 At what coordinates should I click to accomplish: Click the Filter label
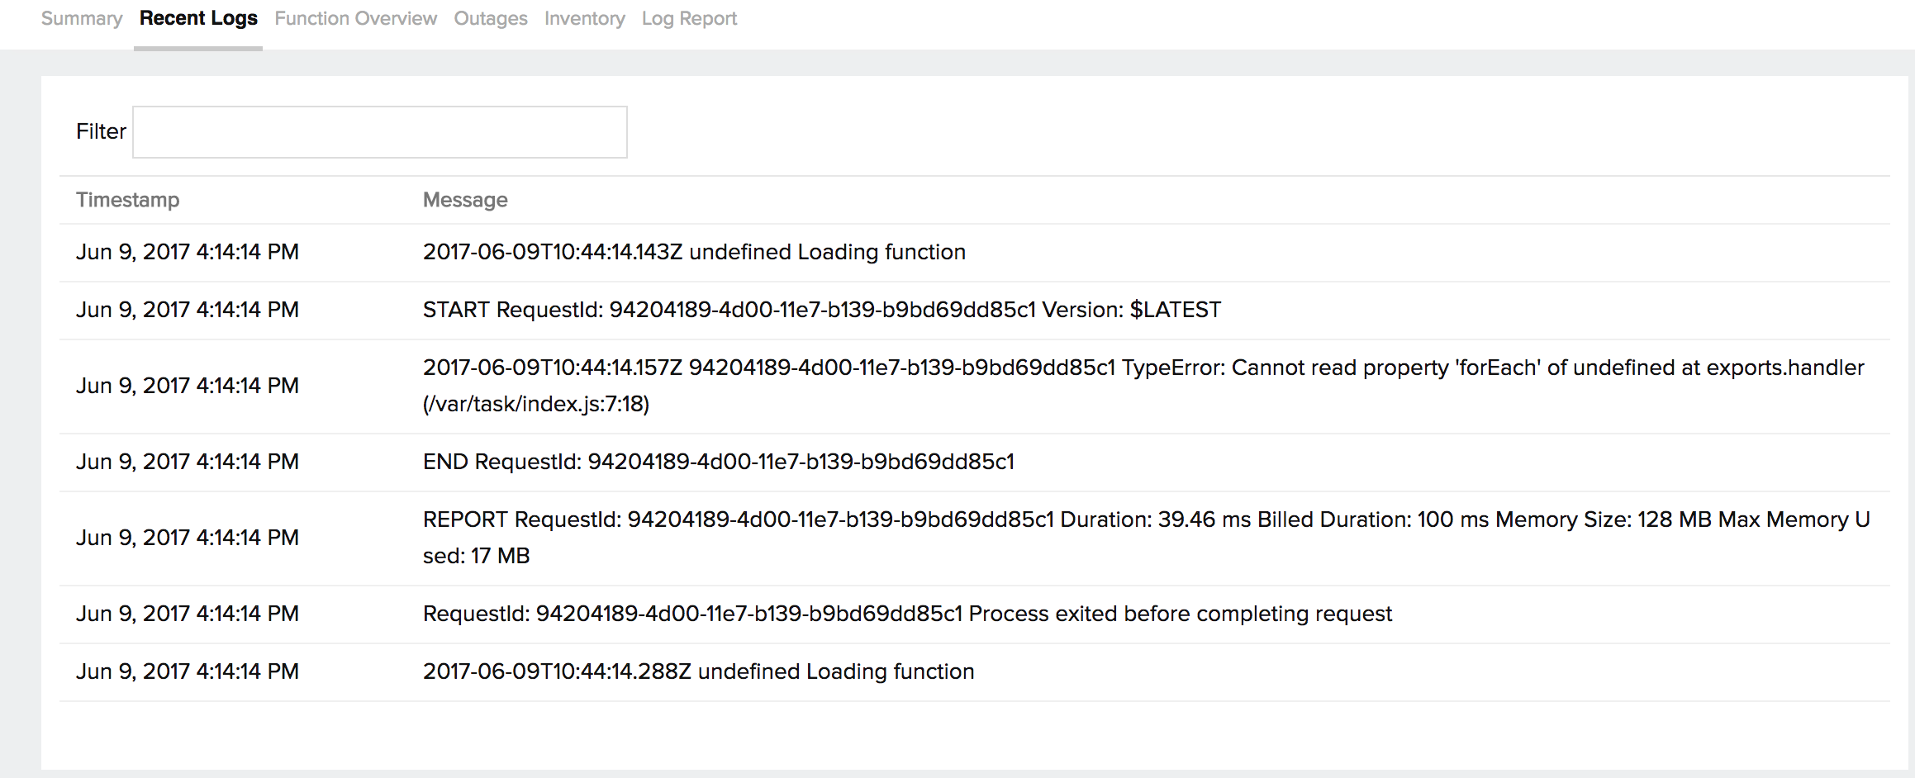point(101,130)
